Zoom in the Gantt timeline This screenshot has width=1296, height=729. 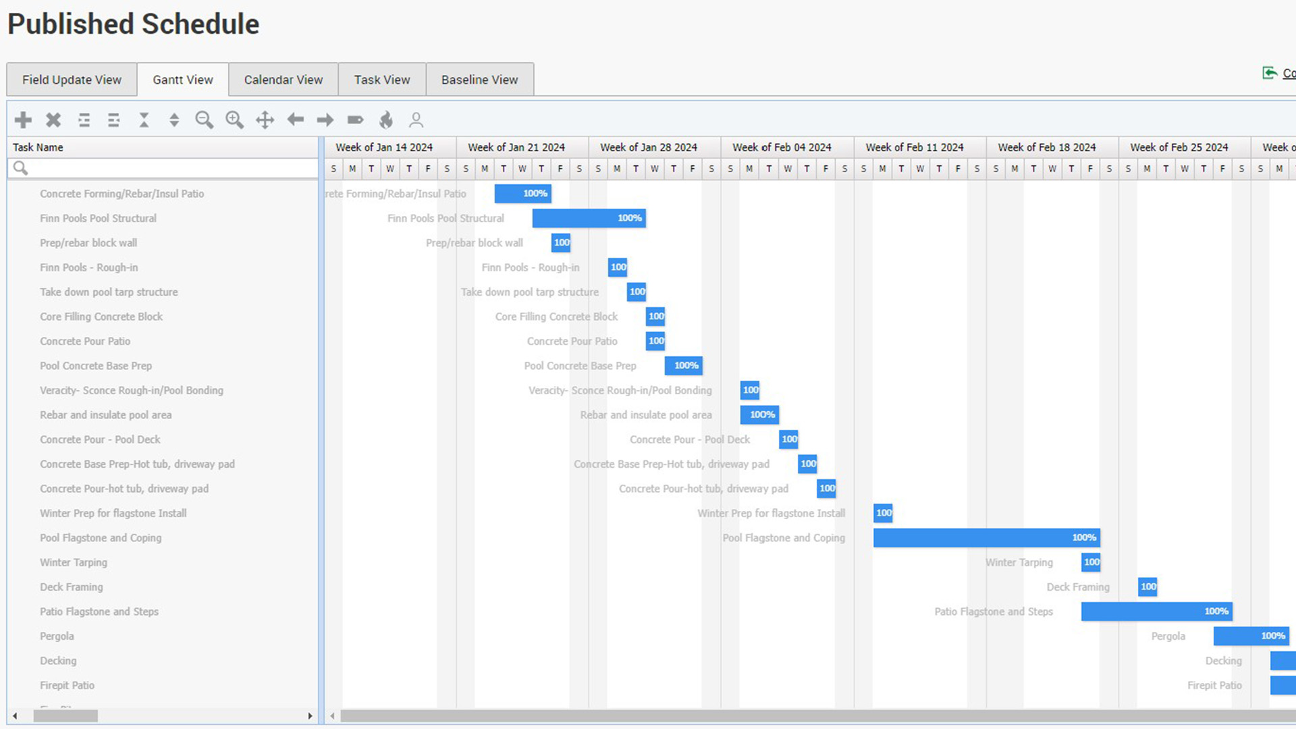pyautogui.click(x=234, y=120)
